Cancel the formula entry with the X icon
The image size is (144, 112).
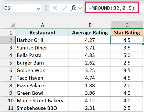click(55, 8)
